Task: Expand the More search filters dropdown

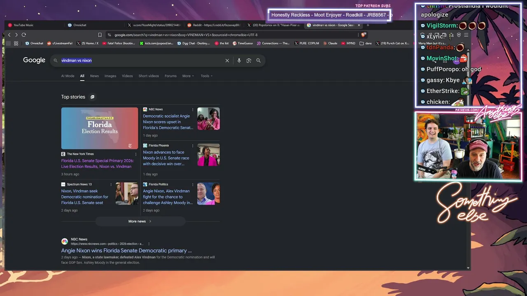Action: click(x=188, y=76)
